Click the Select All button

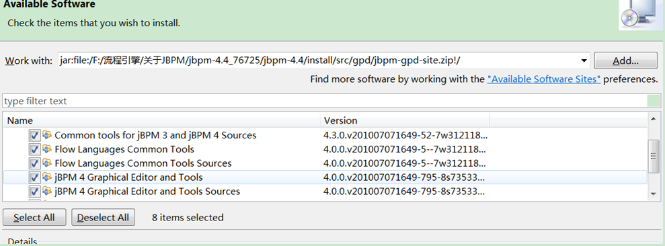(x=34, y=217)
